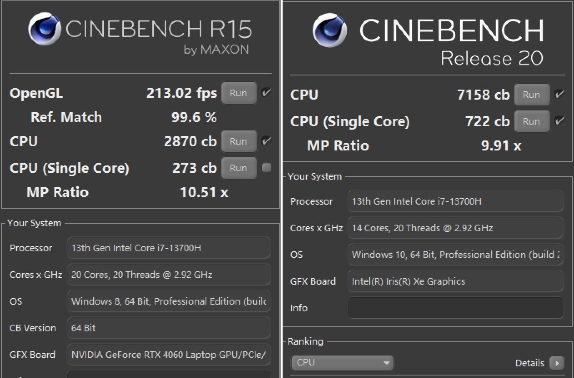Viewport: 574px width, 378px height.
Task: Toggle the OpenGL checkbox in Cinebench R15
Action: [x=266, y=93]
